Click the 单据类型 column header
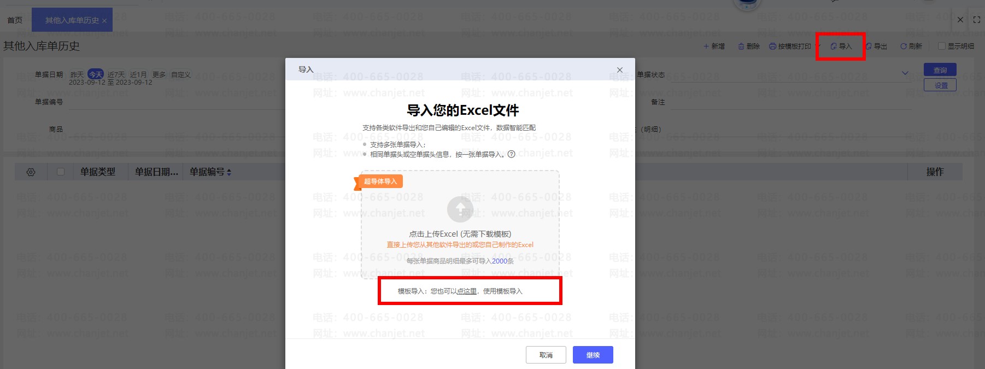Viewport: 985px width, 369px height. (98, 172)
